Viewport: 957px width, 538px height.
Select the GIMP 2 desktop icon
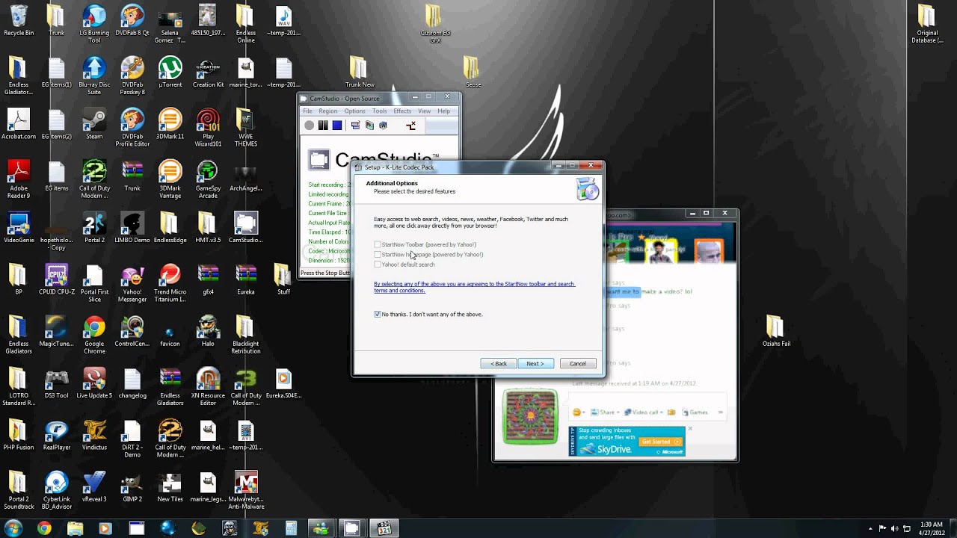[x=132, y=486]
